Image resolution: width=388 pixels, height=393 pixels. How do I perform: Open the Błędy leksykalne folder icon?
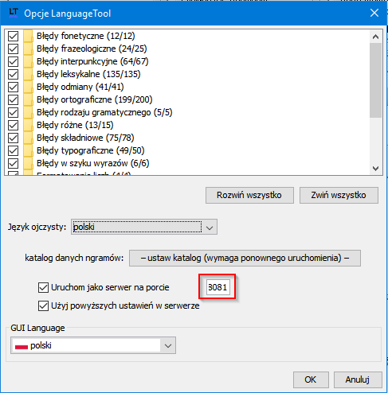pos(28,74)
